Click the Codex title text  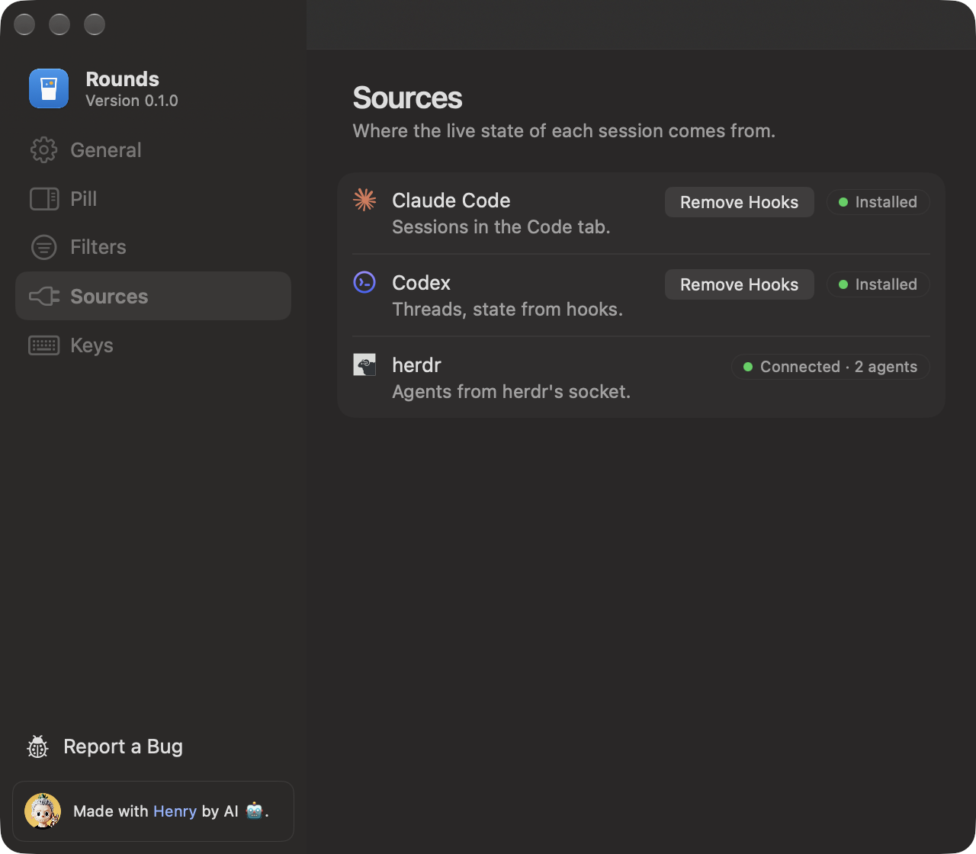tap(421, 283)
